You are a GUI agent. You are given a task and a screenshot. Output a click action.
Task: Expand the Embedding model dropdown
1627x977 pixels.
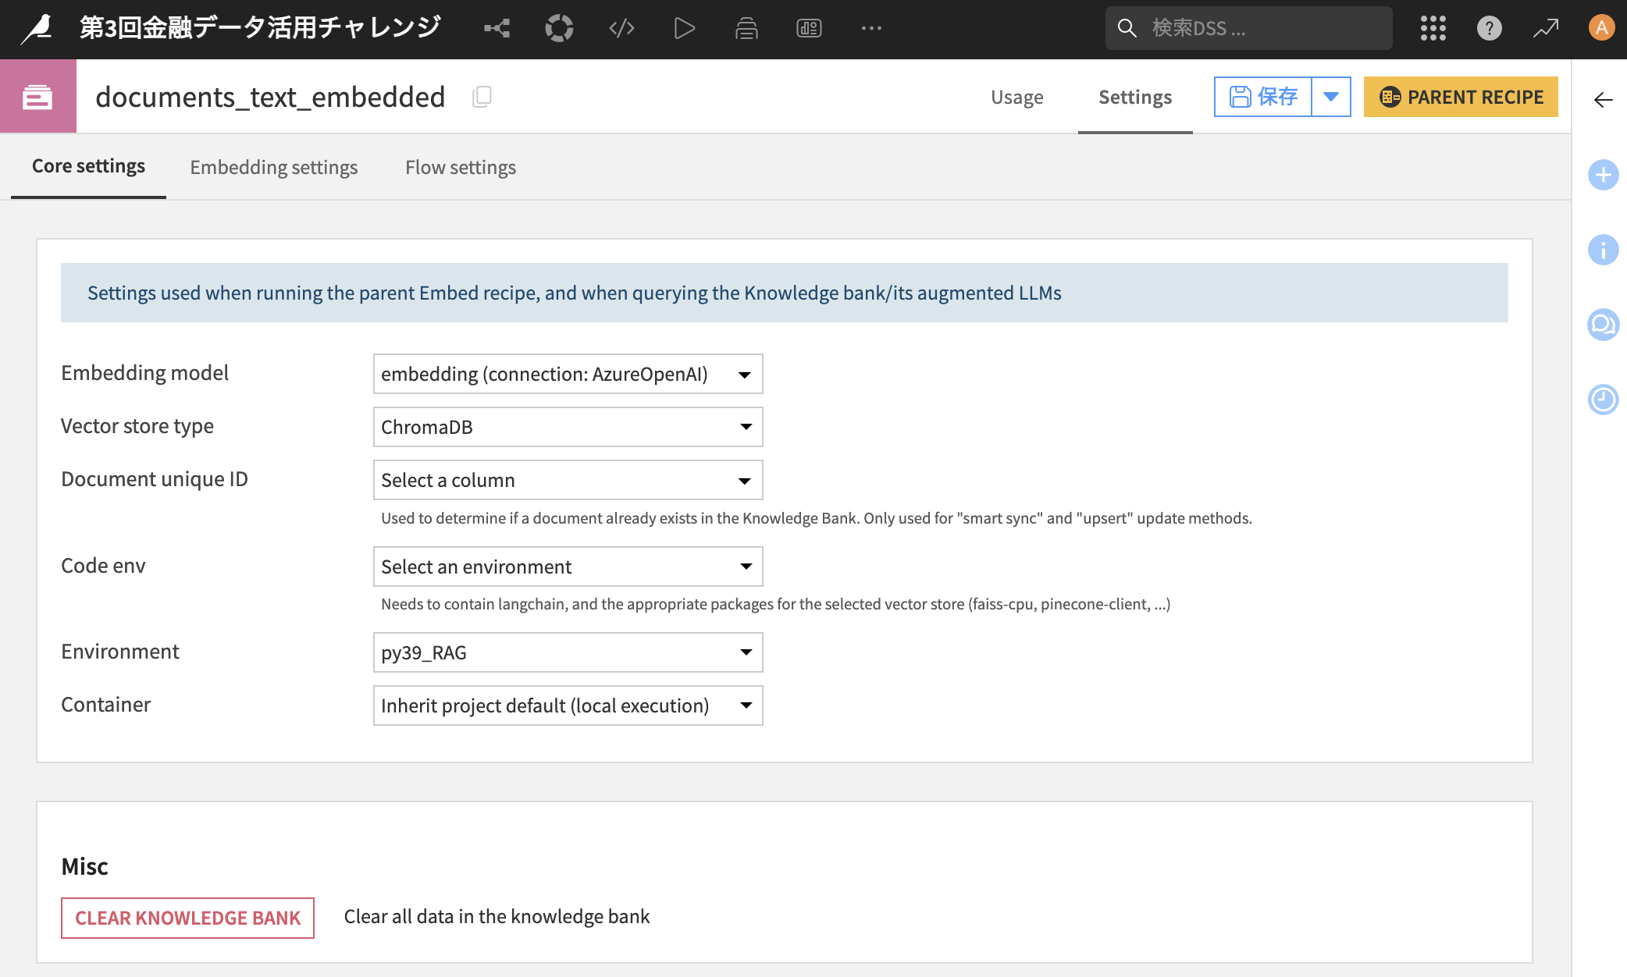[x=568, y=375]
